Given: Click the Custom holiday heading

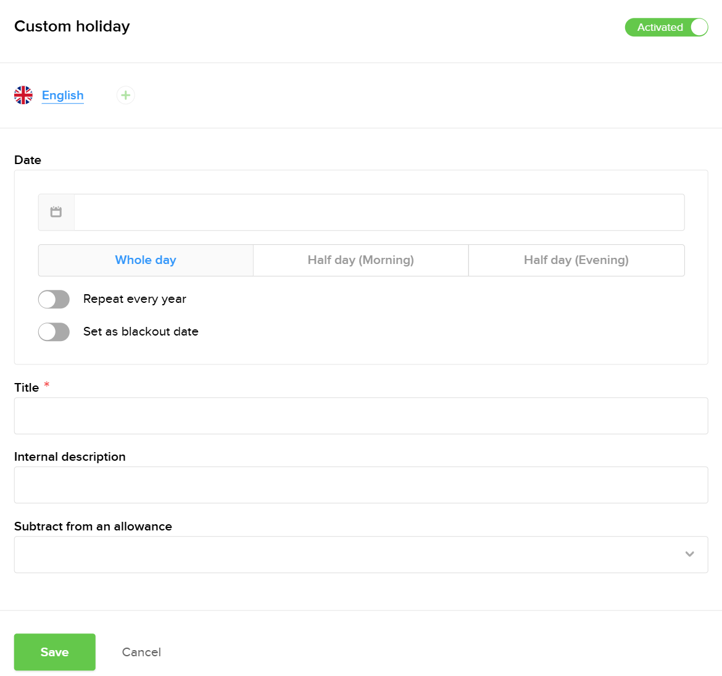Looking at the screenshot, I should (x=72, y=26).
